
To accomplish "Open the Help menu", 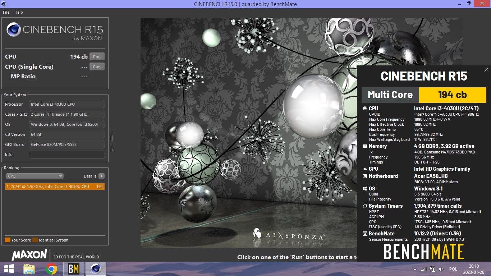I will [x=19, y=12].
